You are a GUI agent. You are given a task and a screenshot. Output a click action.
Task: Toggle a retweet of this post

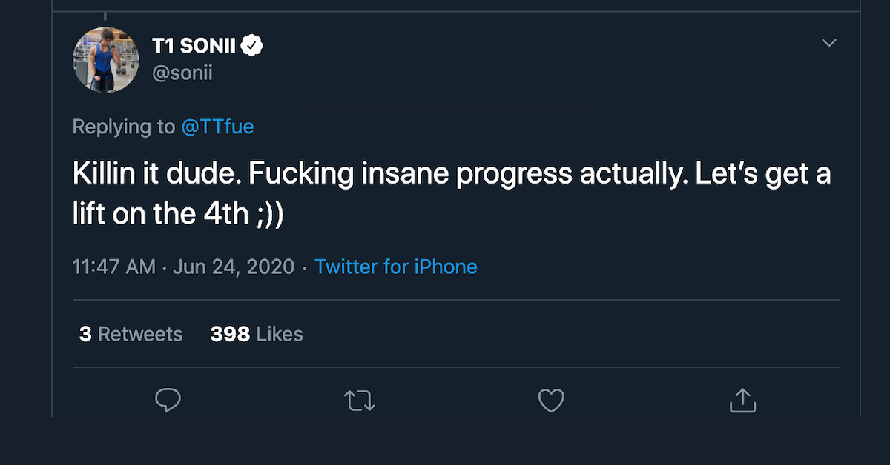click(359, 400)
